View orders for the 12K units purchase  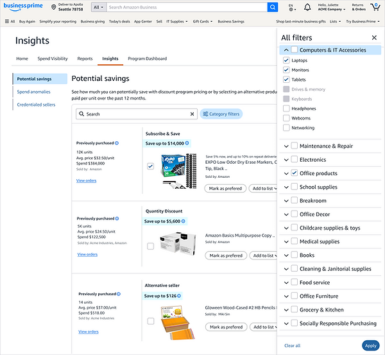[86, 180]
